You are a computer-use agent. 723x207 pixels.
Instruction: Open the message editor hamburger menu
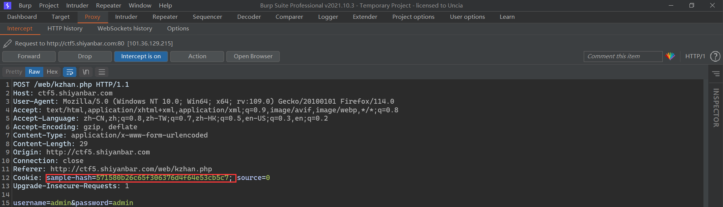pyautogui.click(x=102, y=72)
